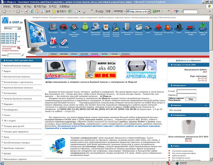This screenshot has width=213, height=165.
Task: Open the Auto audio speaker category icon
Action: (74, 27)
